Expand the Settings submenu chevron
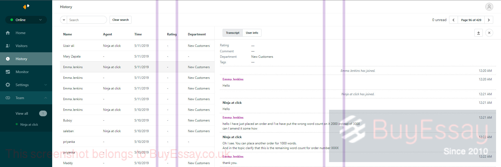This screenshot has height=167, width=501. click(x=46, y=85)
